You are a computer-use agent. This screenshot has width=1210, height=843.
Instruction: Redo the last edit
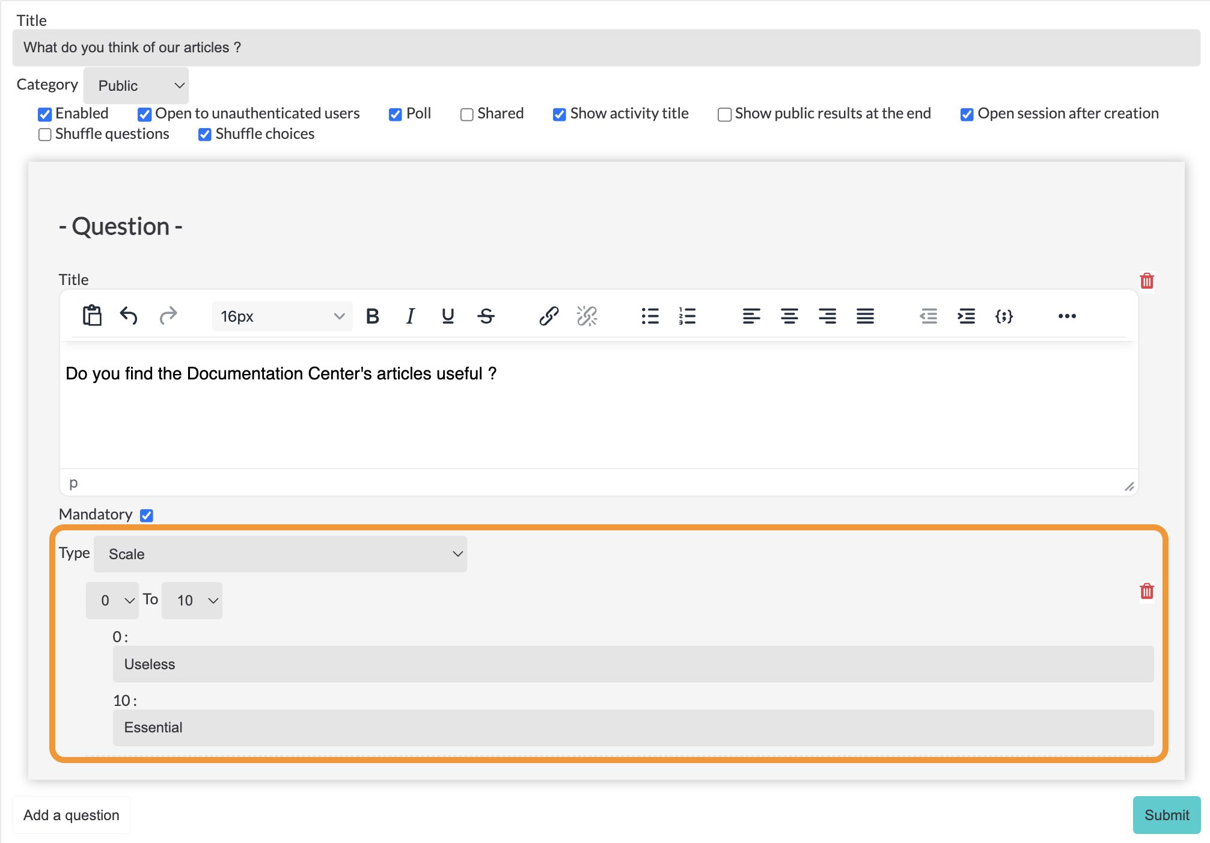(x=168, y=316)
